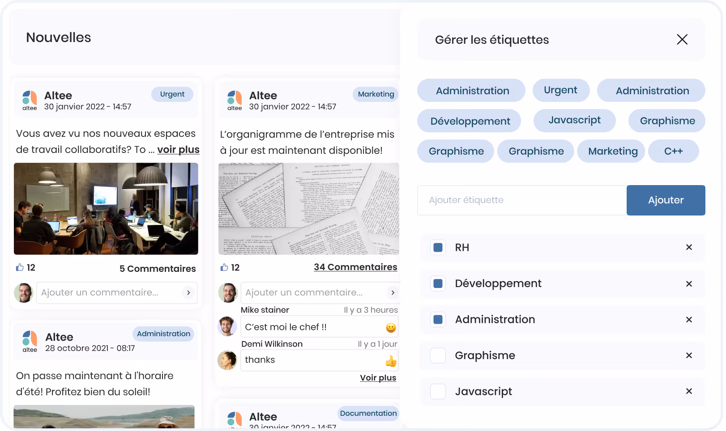726x431 pixels.
Task: Click the Administration tag on the 28 octobre post
Action: (163, 334)
